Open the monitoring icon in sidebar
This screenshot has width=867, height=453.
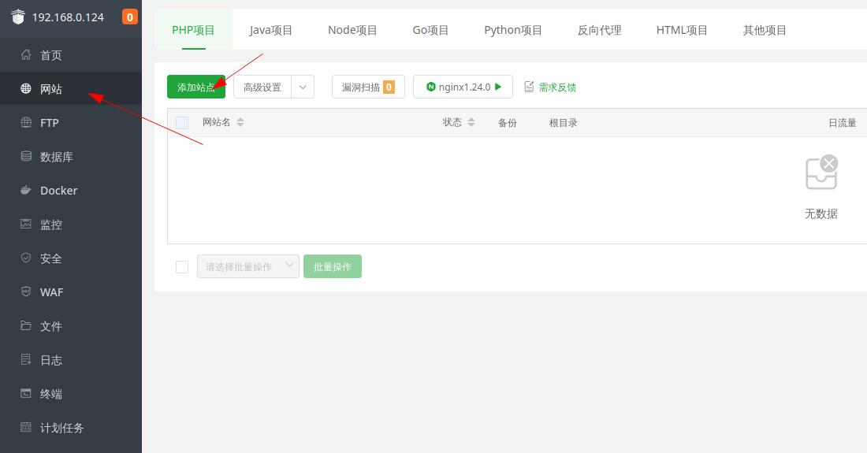coord(26,225)
